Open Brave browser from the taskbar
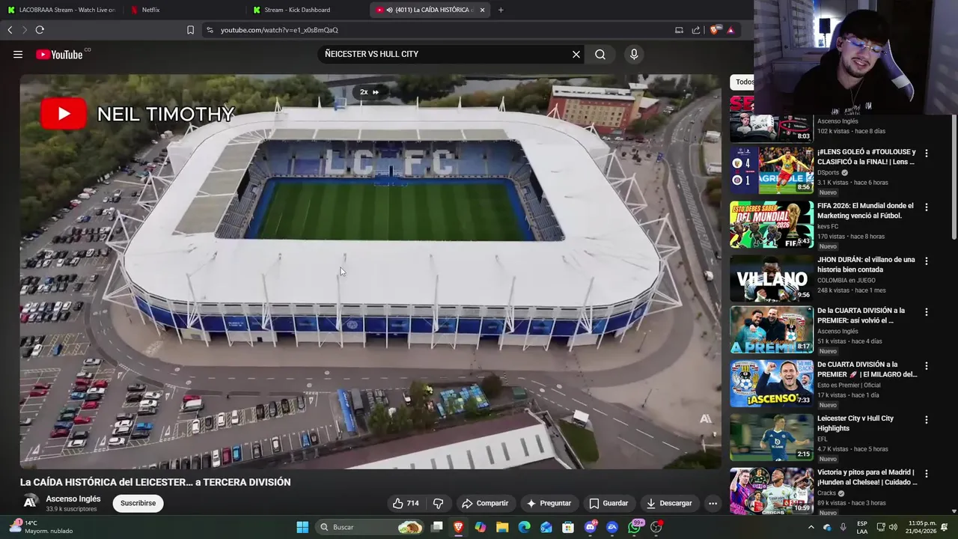958x539 pixels. (x=458, y=527)
